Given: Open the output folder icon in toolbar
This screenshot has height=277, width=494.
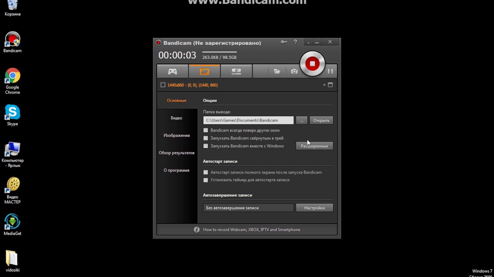Looking at the screenshot, I should coord(277,71).
